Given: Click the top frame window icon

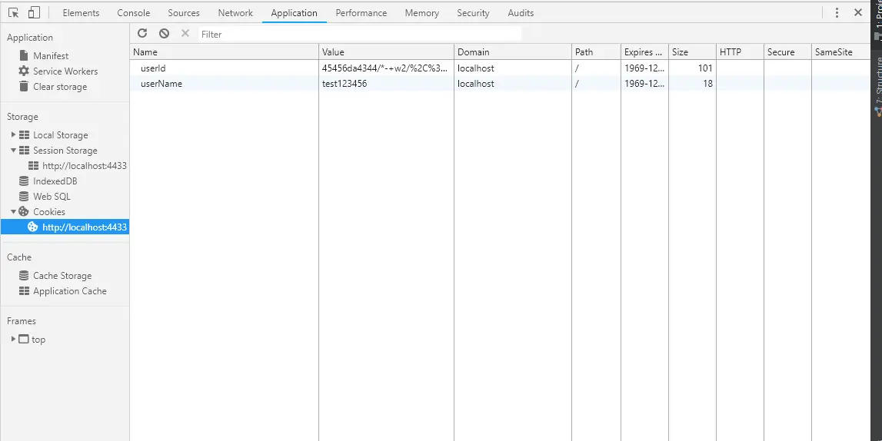Looking at the screenshot, I should [x=23, y=340].
